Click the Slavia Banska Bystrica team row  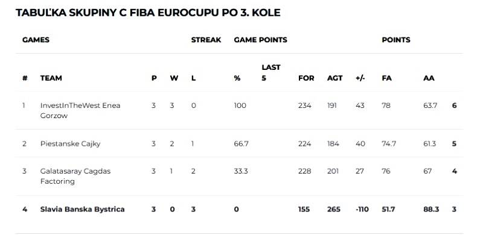(239, 209)
